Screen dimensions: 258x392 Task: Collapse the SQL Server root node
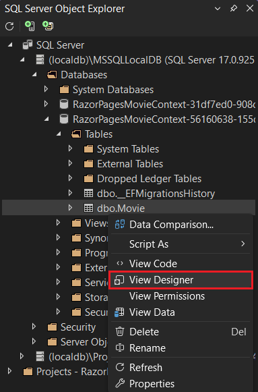[x=10, y=45]
